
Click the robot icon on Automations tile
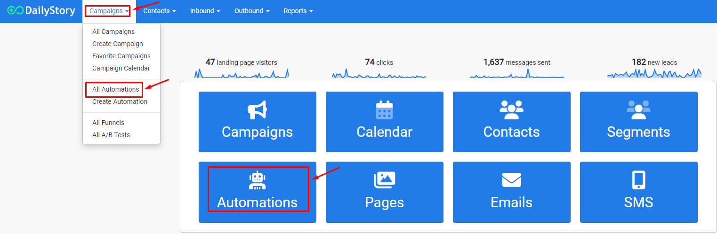pyautogui.click(x=257, y=180)
